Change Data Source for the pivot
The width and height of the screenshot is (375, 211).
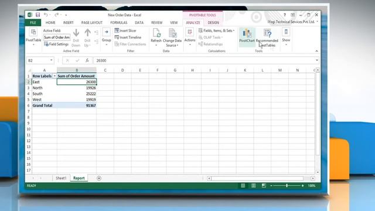click(x=172, y=38)
